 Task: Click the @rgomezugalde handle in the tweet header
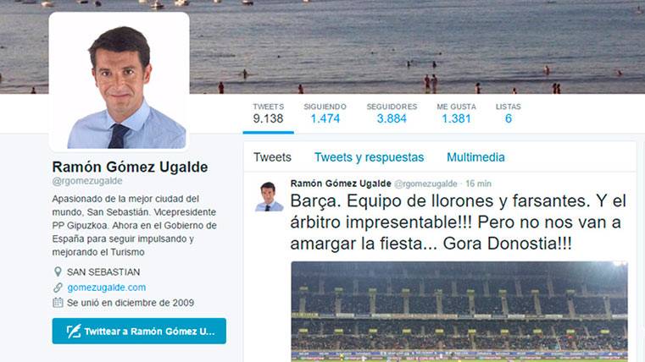point(425,184)
